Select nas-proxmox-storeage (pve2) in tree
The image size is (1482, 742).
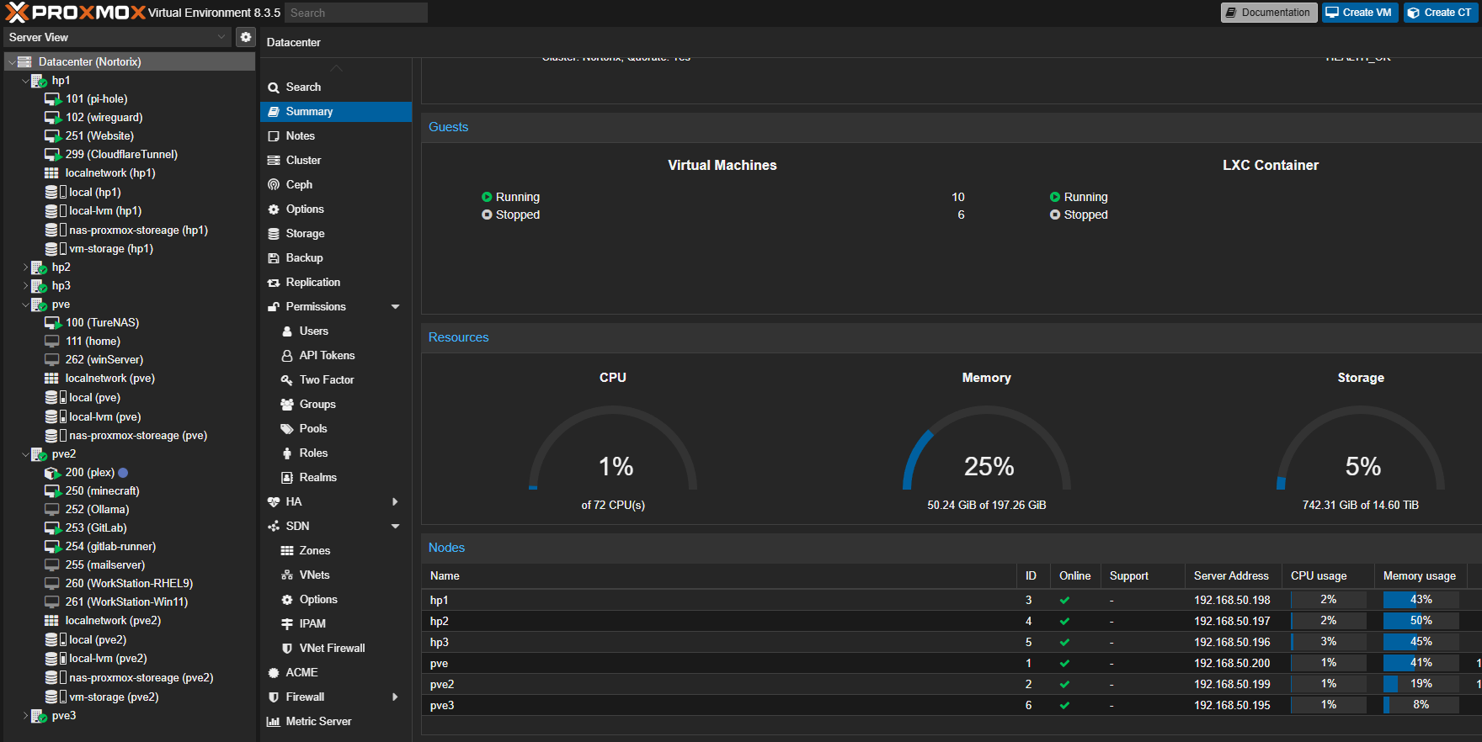pos(130,678)
